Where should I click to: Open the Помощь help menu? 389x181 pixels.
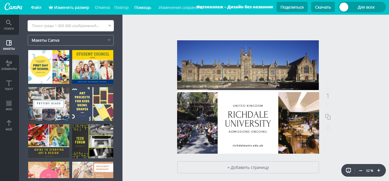(x=143, y=7)
